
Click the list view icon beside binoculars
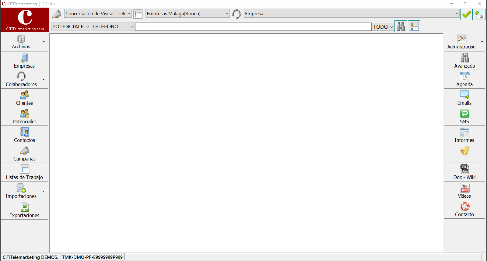coord(414,26)
